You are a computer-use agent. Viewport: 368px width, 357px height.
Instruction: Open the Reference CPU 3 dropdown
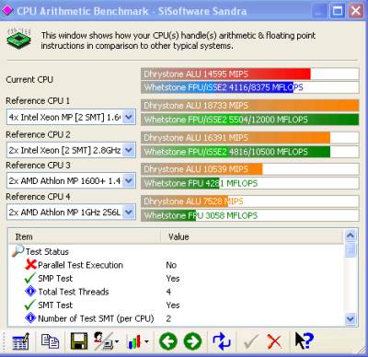click(x=129, y=180)
